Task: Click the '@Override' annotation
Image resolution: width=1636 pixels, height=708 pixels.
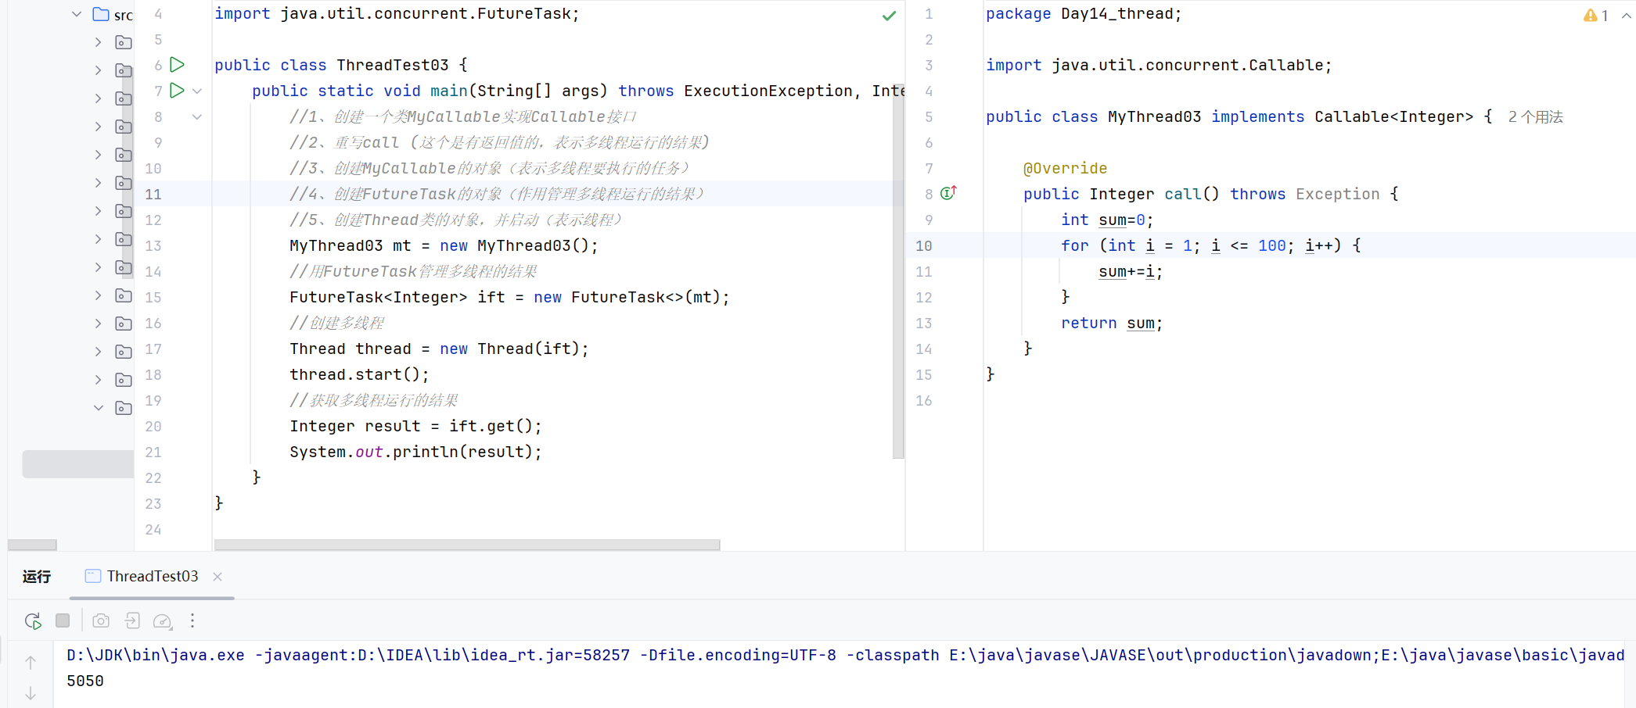Action: coord(1065,168)
